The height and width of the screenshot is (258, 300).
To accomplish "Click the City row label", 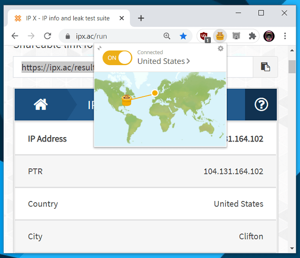I will pos(35,237).
